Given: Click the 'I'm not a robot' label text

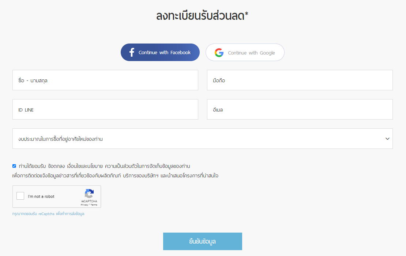Looking at the screenshot, I should coord(41,196).
